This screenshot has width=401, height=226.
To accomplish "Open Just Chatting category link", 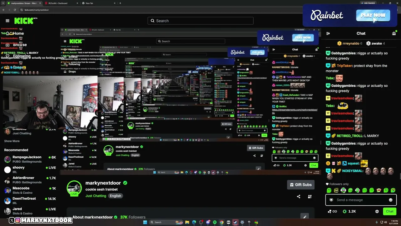I will 96,196.
